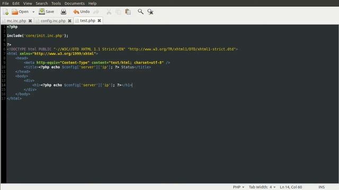Click the closing </html> tag

click(x=14, y=99)
